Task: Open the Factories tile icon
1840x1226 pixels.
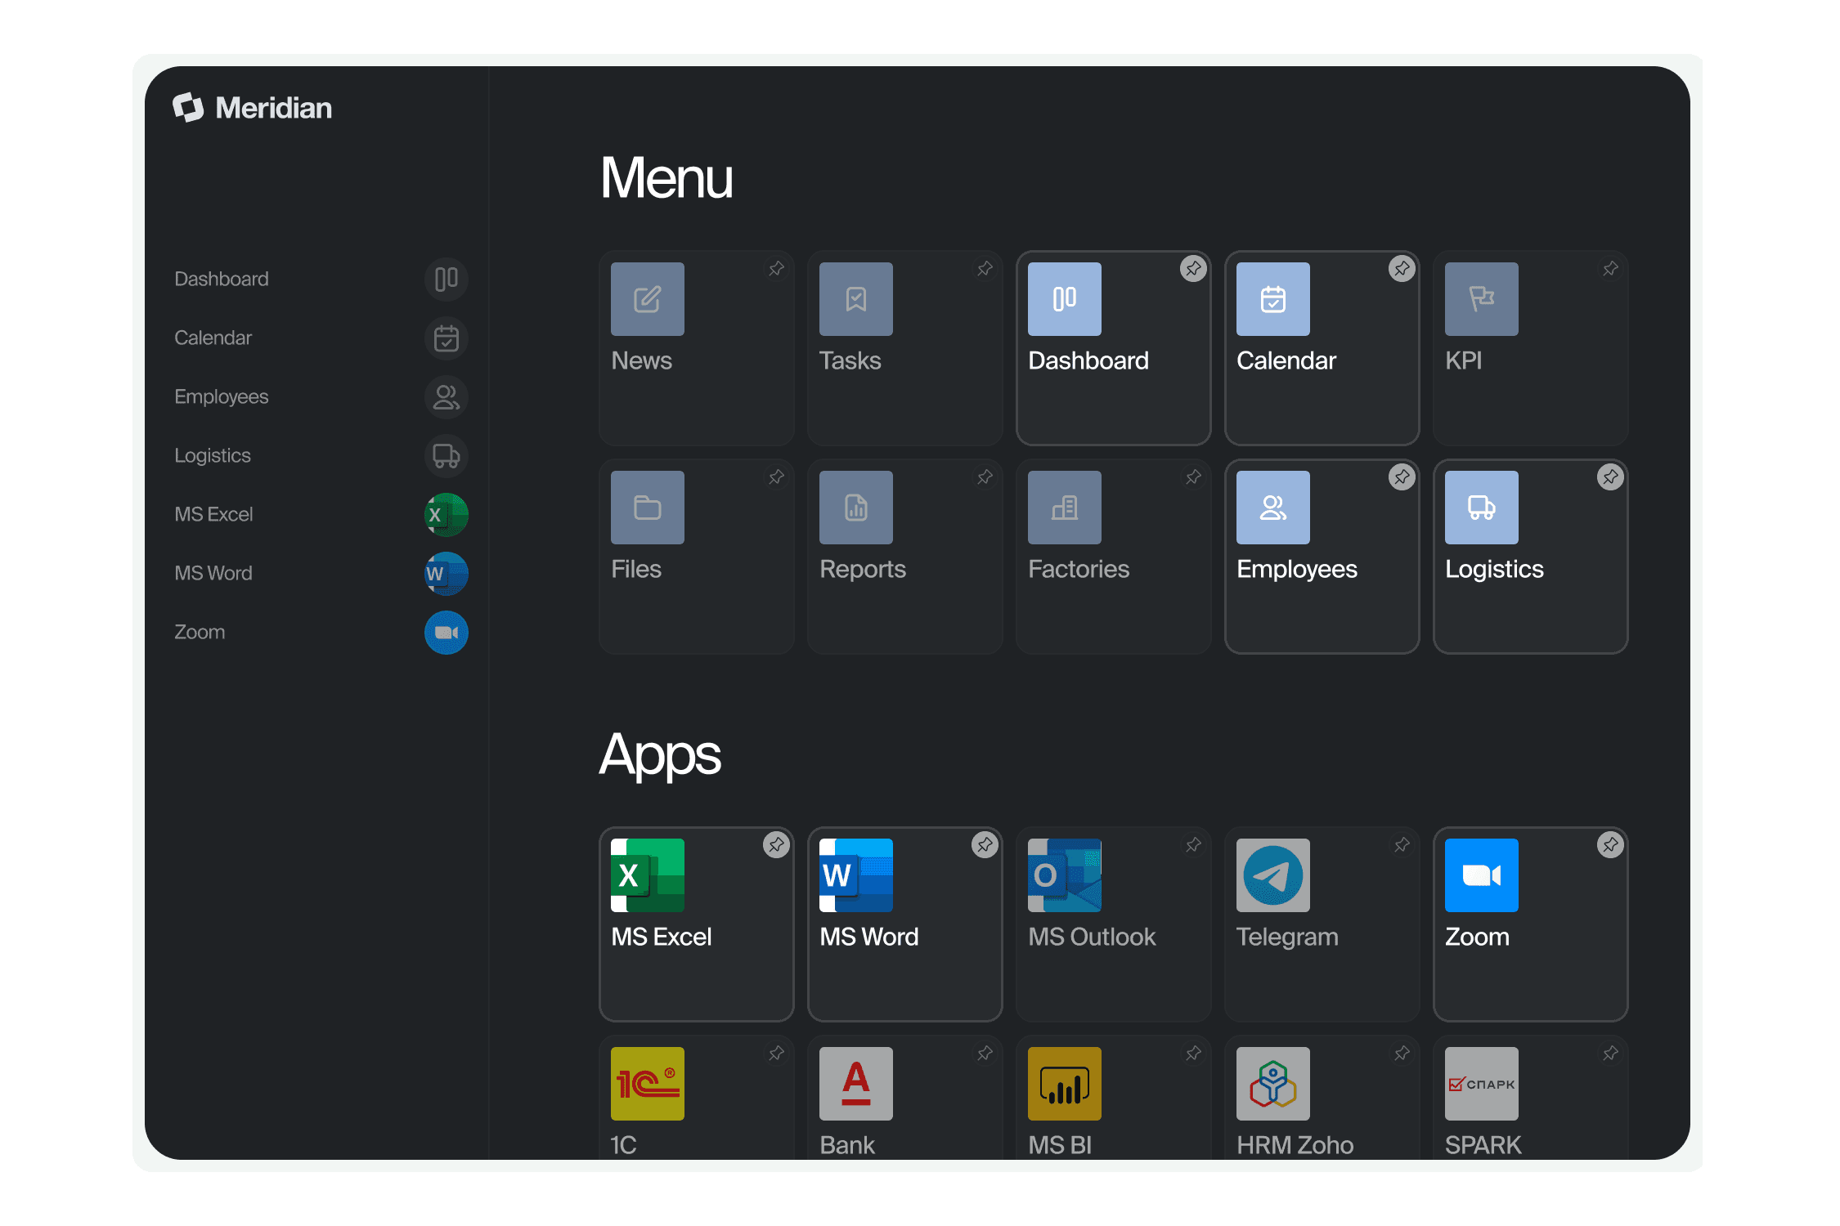Action: click(x=1065, y=508)
